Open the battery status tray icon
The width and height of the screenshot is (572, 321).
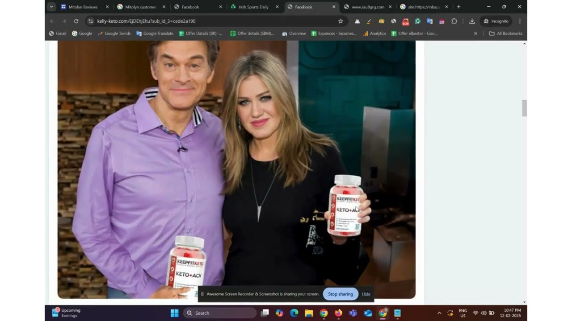point(492,313)
